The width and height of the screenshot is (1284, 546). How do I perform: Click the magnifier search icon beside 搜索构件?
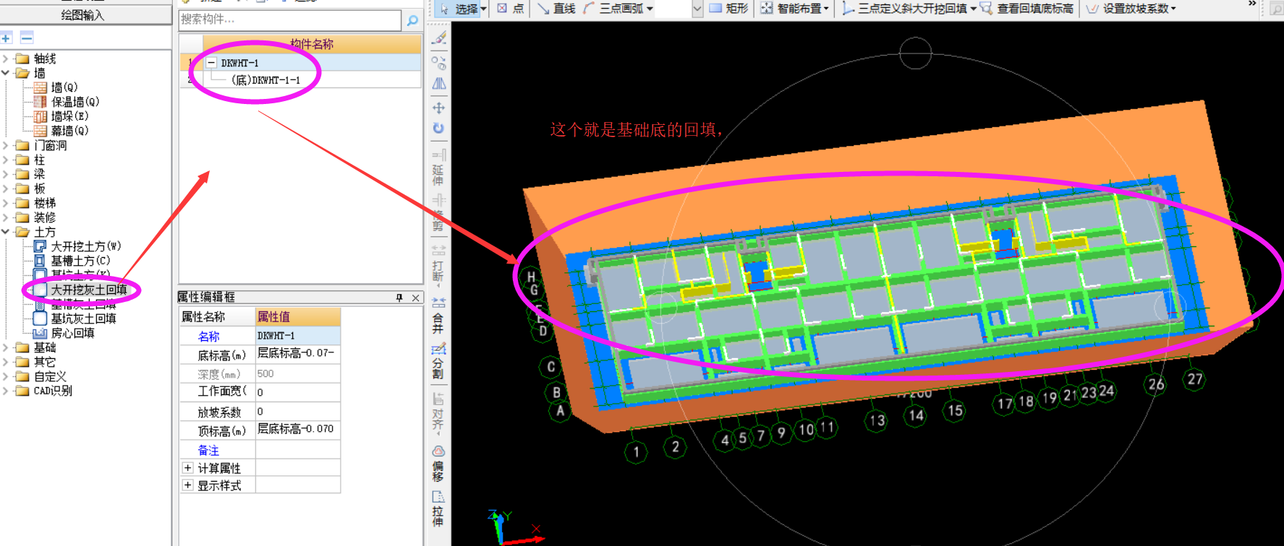click(413, 20)
